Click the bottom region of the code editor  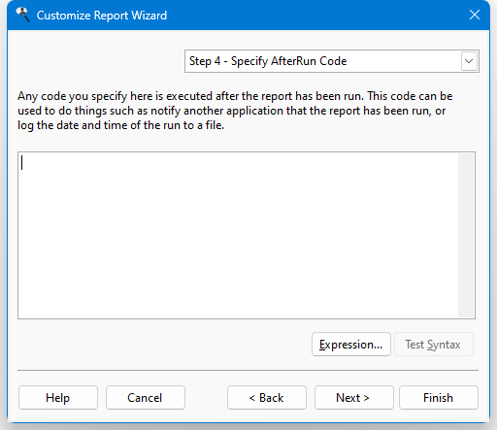click(x=238, y=301)
